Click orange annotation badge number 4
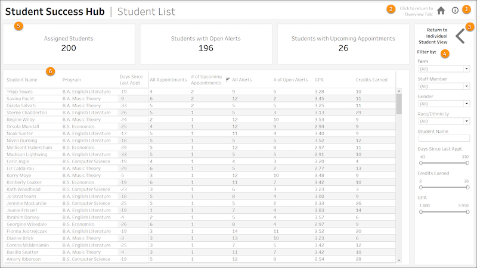477x268 pixels. tap(445, 54)
